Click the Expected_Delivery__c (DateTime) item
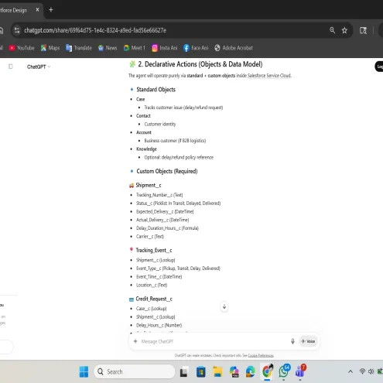The height and width of the screenshot is (383, 383). pyautogui.click(x=165, y=212)
